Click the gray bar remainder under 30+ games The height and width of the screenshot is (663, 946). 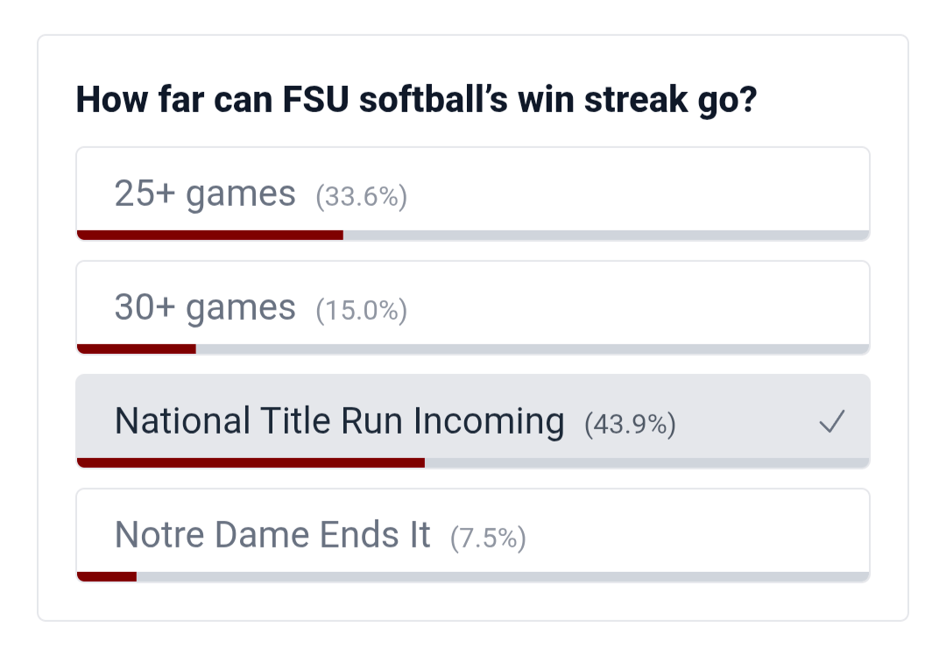point(532,349)
